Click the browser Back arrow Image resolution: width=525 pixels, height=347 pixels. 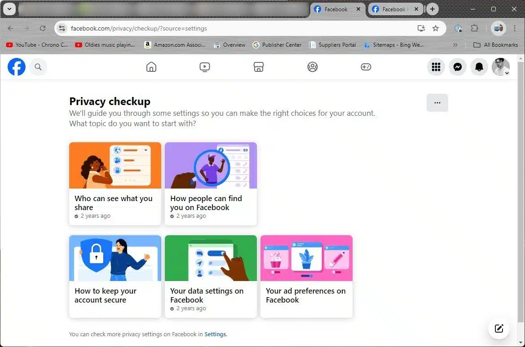tap(10, 28)
